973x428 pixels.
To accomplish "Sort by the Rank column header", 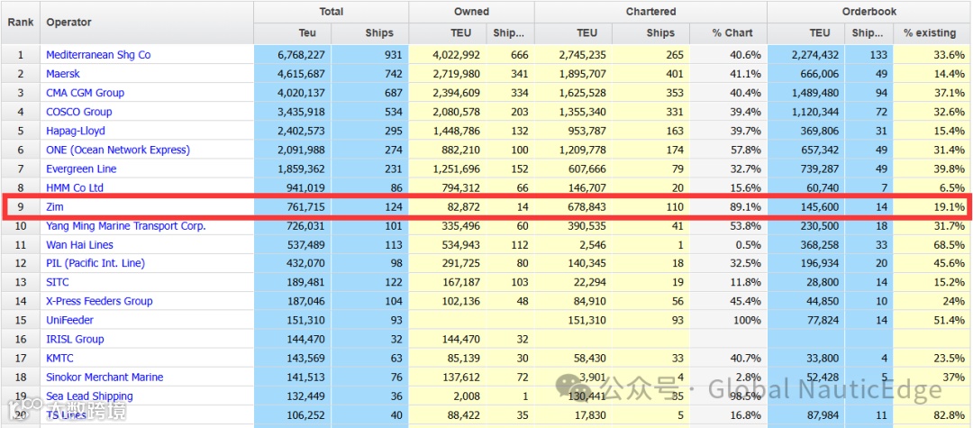I will (20, 23).
